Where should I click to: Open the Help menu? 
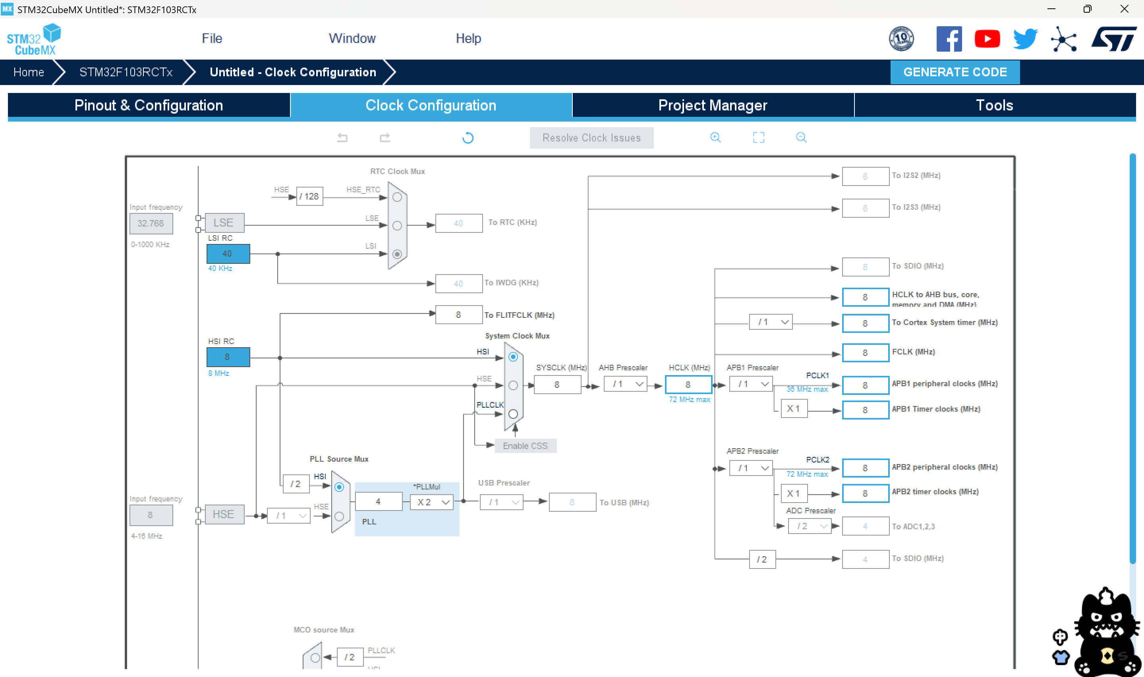[x=468, y=38]
